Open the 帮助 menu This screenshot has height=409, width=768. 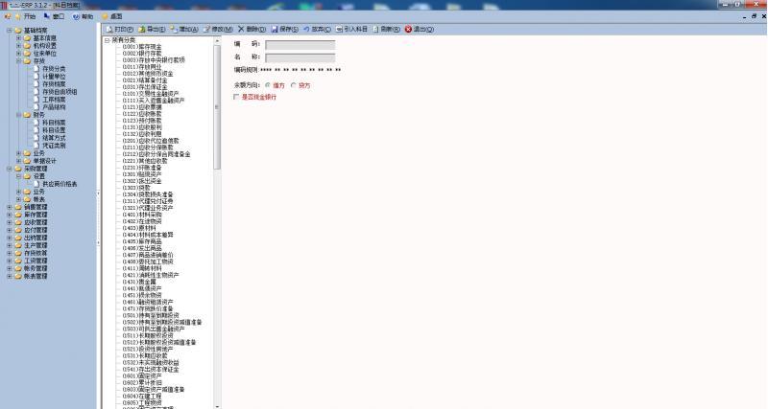83,16
